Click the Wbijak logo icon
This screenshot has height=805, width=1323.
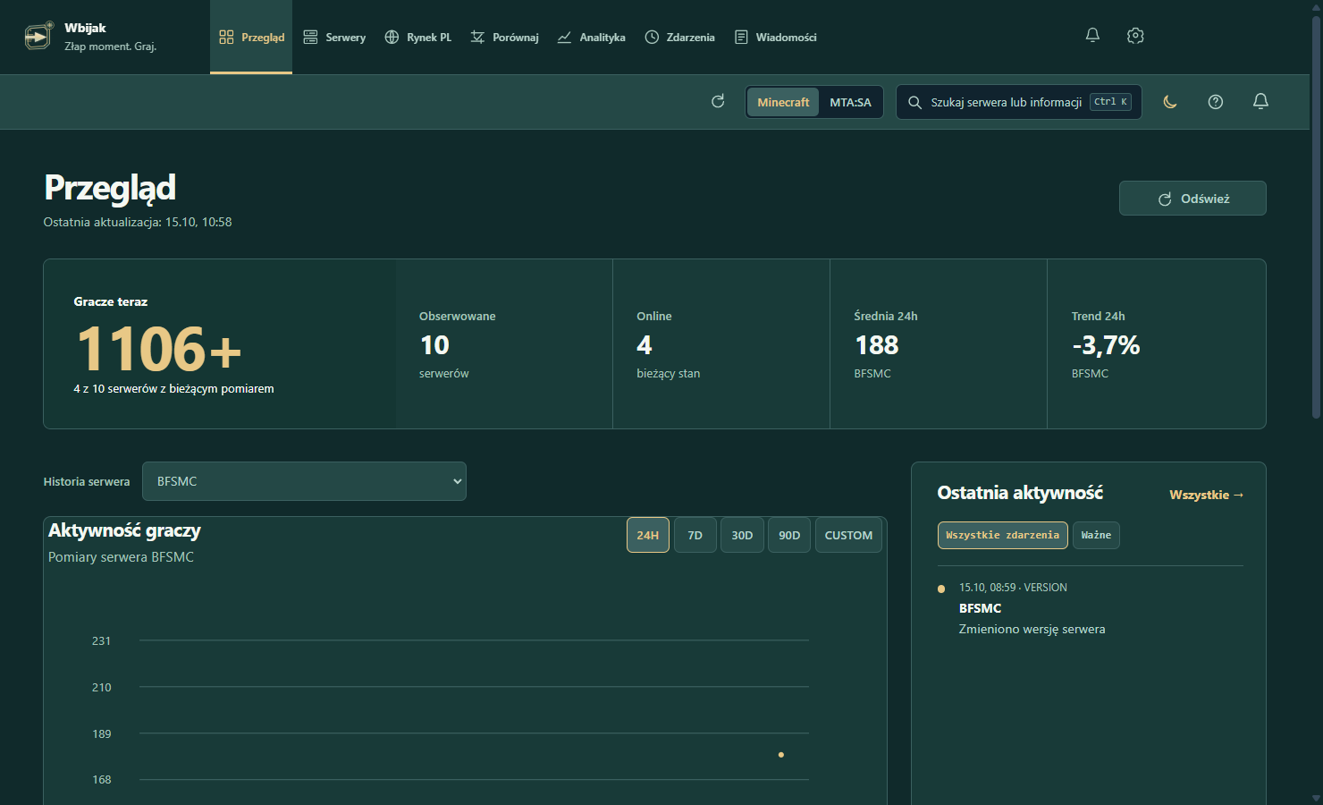(38, 37)
